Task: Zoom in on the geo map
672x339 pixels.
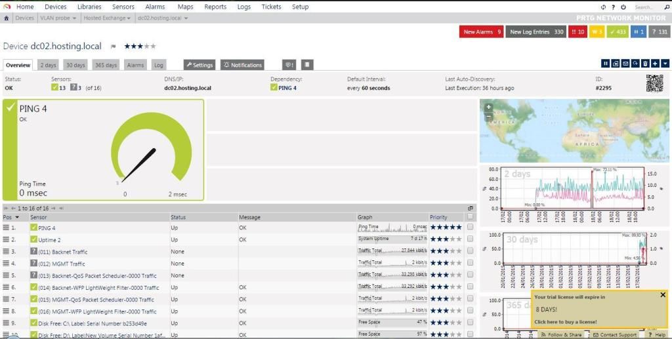Action: (488, 107)
